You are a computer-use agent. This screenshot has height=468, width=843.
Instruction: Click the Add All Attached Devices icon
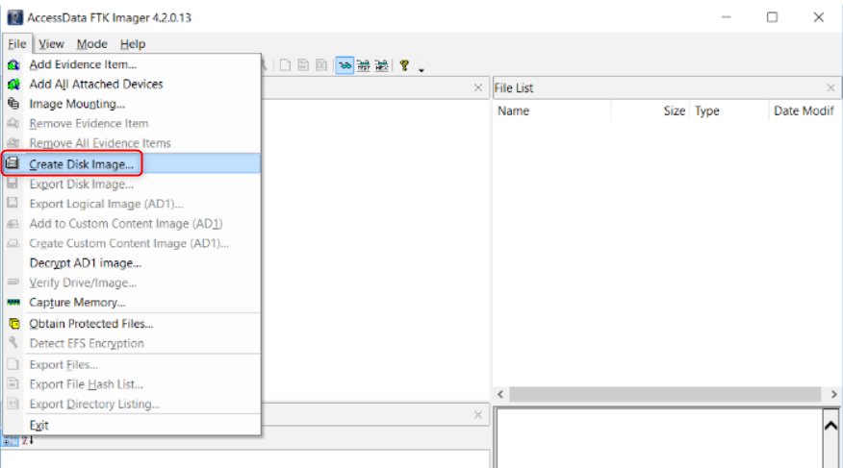pyautogui.click(x=13, y=85)
